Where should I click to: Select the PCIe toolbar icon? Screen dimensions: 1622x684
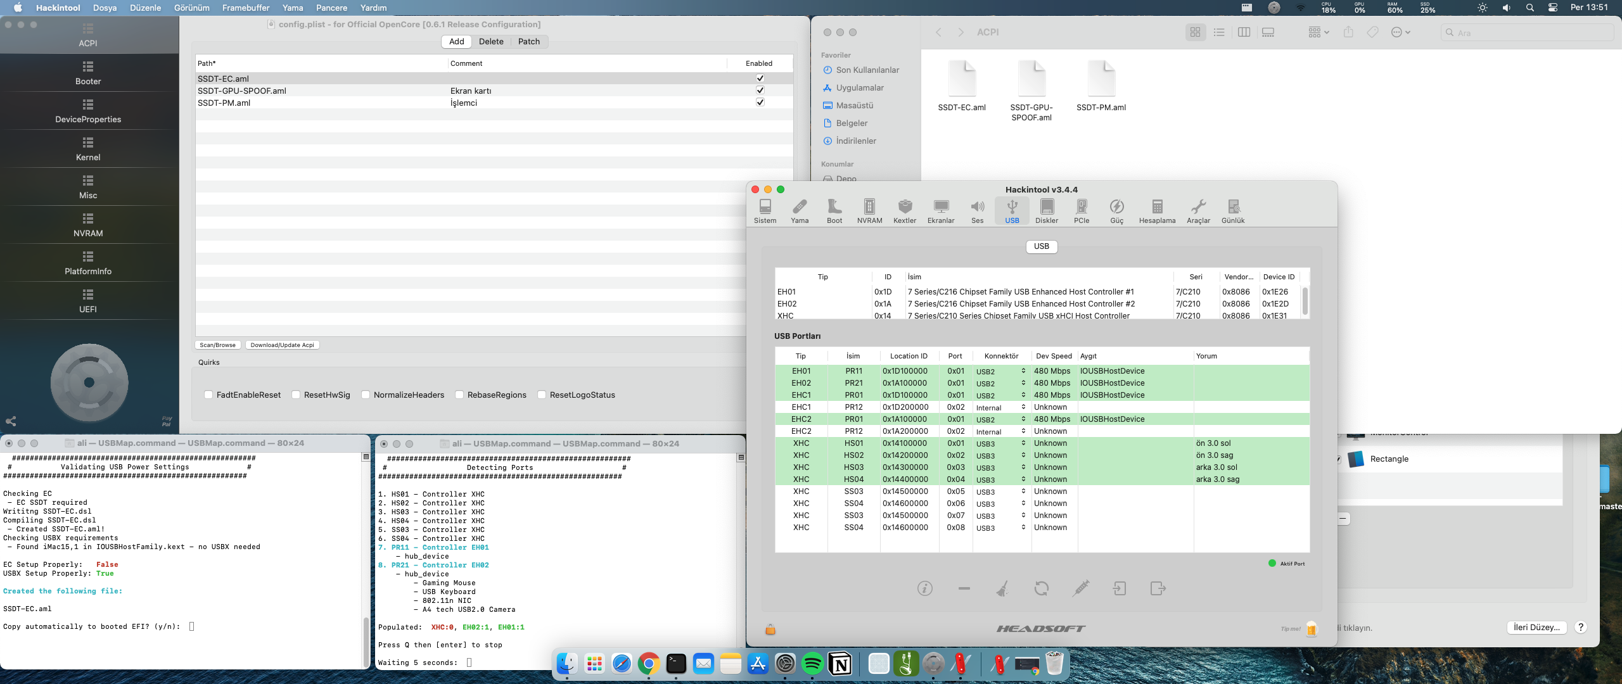1081,211
